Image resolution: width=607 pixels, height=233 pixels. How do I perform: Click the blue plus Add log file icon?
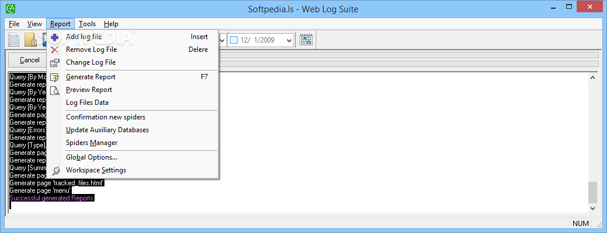coord(55,37)
